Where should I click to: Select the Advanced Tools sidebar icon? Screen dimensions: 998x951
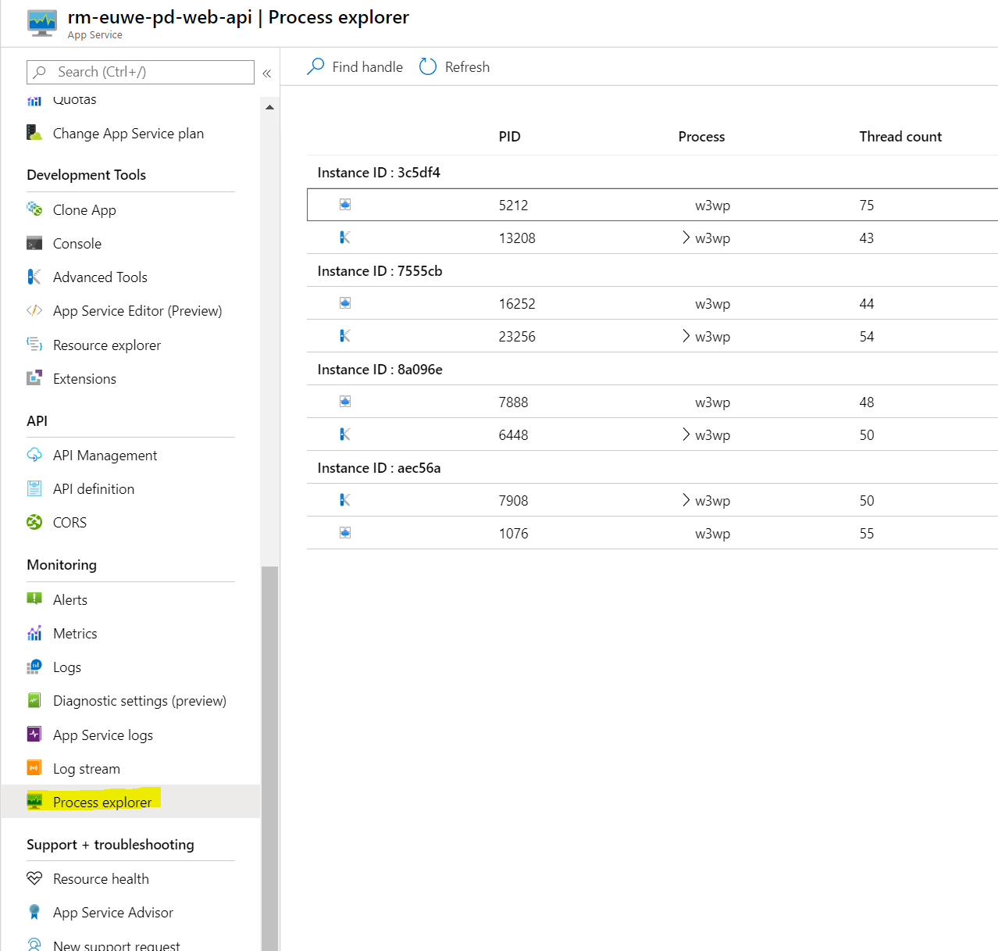pyautogui.click(x=34, y=277)
